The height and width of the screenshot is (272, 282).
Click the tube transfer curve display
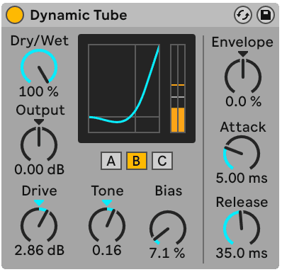(124, 89)
